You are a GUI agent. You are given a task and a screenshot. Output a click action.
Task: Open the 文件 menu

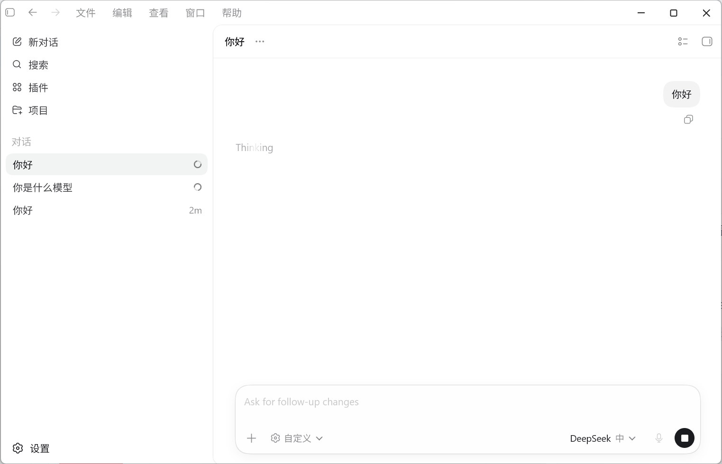(x=86, y=13)
